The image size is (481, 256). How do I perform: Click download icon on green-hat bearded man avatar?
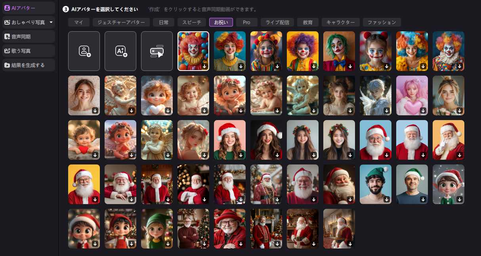(387, 199)
